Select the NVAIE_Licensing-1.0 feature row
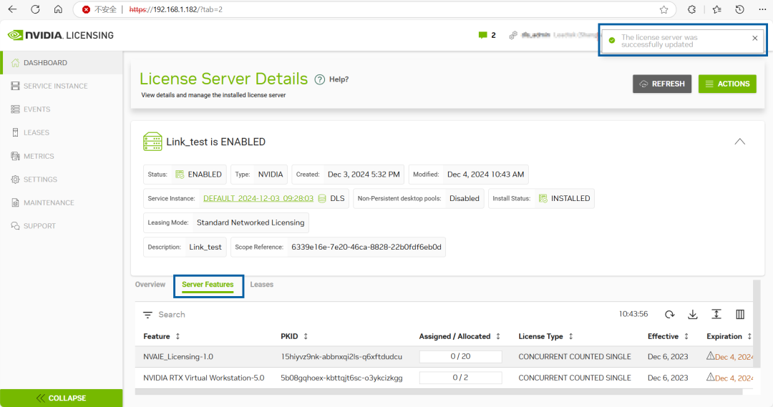Viewport: 773px width, 407px height. (x=444, y=356)
